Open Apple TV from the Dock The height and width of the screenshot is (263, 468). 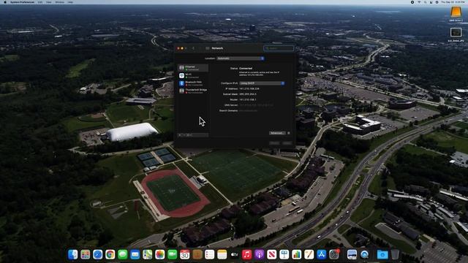coord(235,254)
